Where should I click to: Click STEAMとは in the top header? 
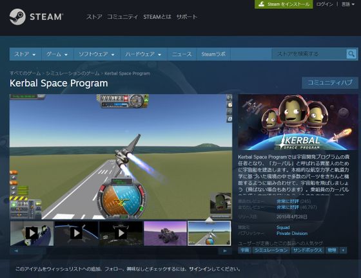pyautogui.click(x=157, y=17)
